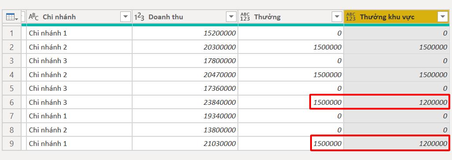Open the table menu icon in corner
This screenshot has height=160, width=452.
coord(12,17)
